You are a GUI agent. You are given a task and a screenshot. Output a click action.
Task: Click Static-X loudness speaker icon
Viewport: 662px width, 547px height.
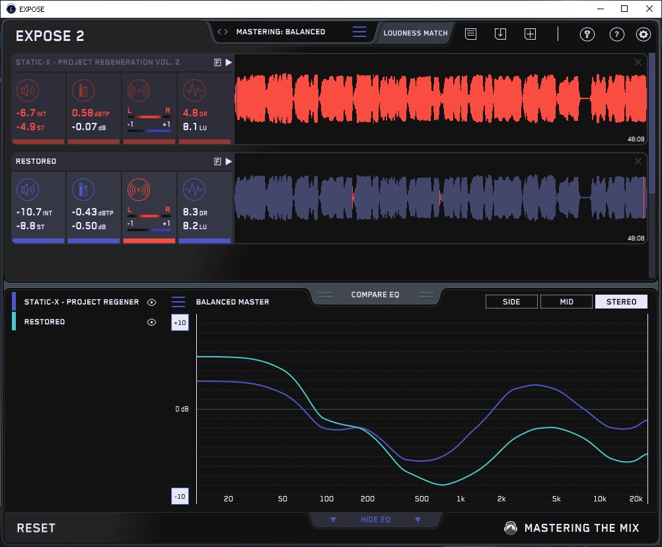pos(28,91)
